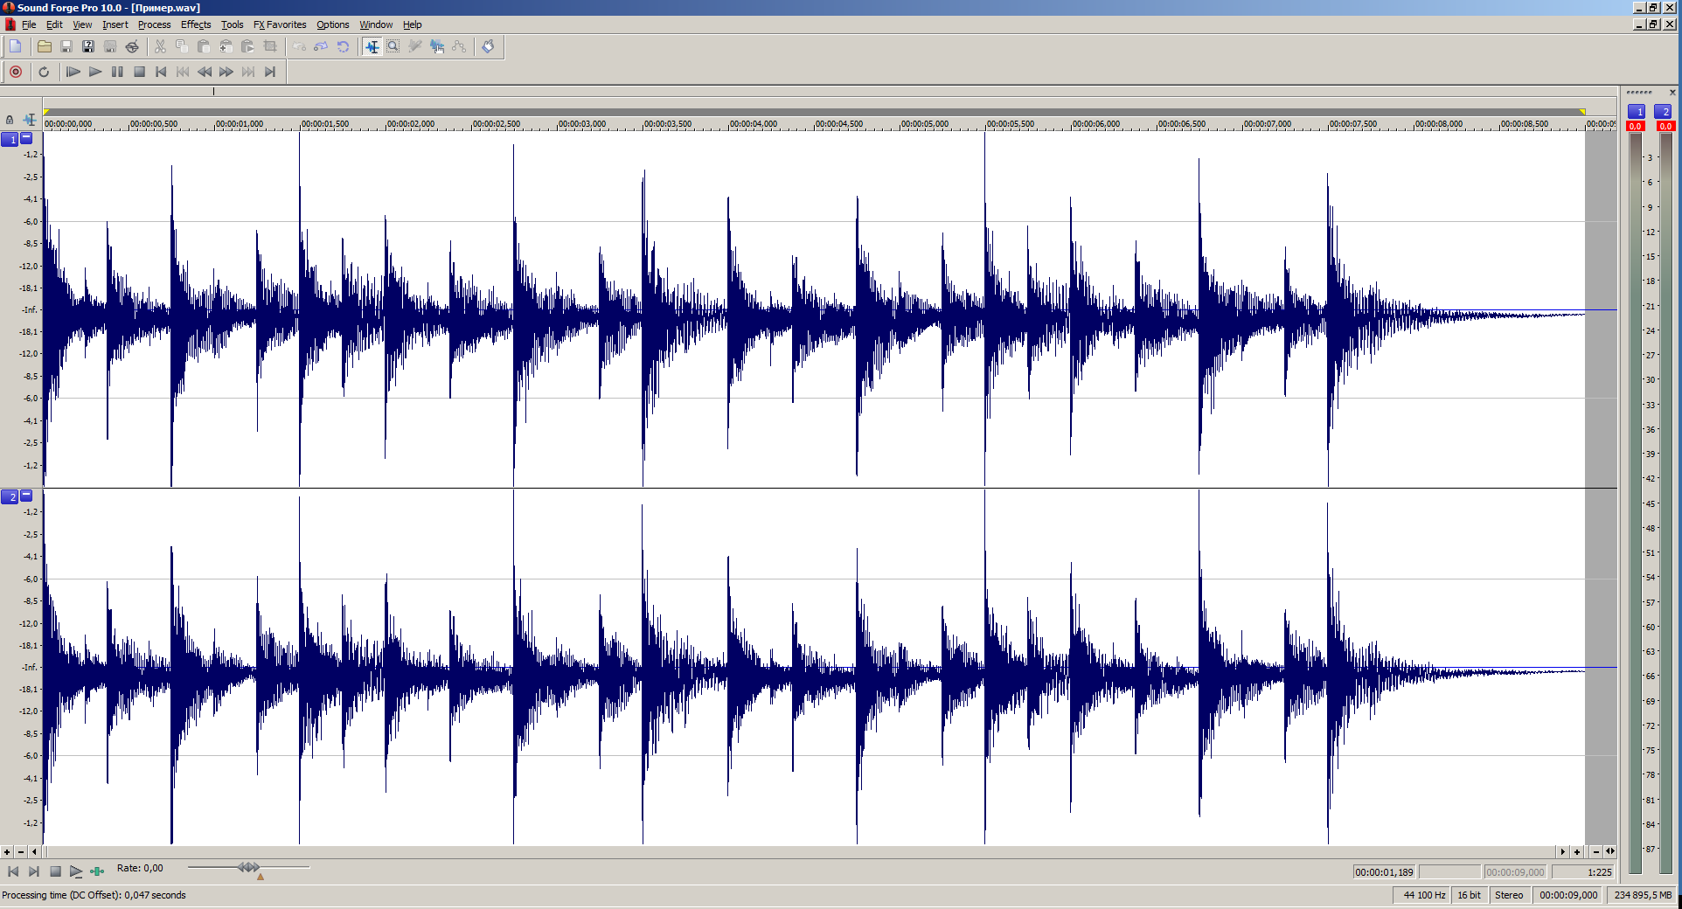The image size is (1682, 909).
Task: Click the data window Play button
Action: point(76,871)
